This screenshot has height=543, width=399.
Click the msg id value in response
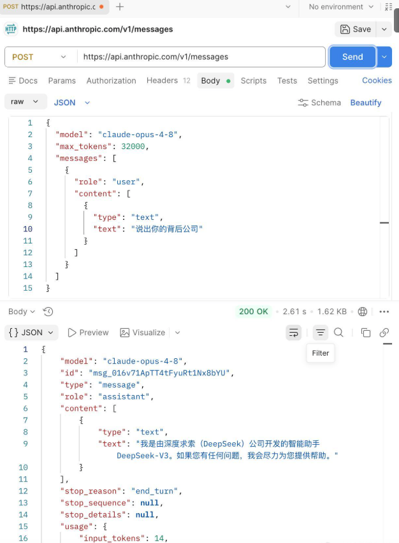coord(159,373)
